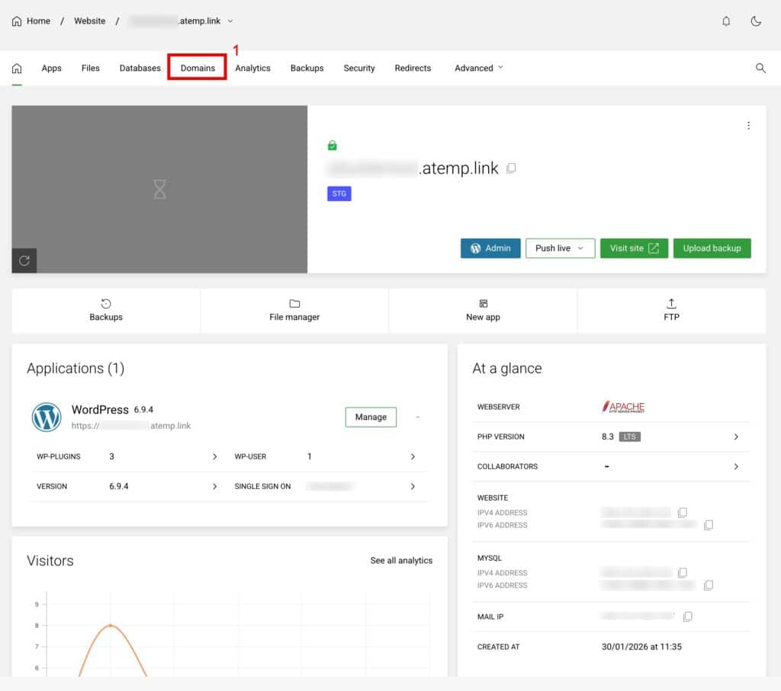The width and height of the screenshot is (781, 691).
Task: Open the Redirects tab
Action: [413, 68]
